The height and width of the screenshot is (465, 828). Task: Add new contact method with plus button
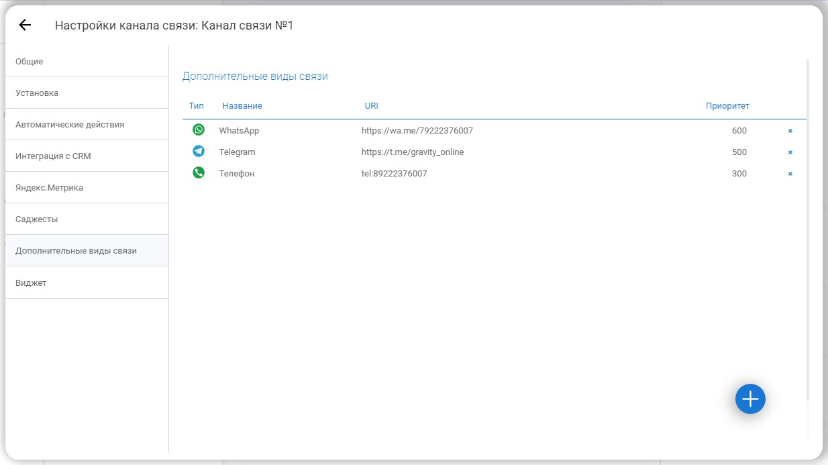click(x=749, y=399)
